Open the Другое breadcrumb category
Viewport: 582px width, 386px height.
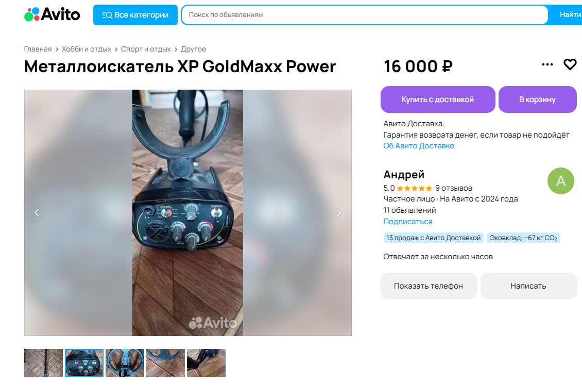coord(193,49)
